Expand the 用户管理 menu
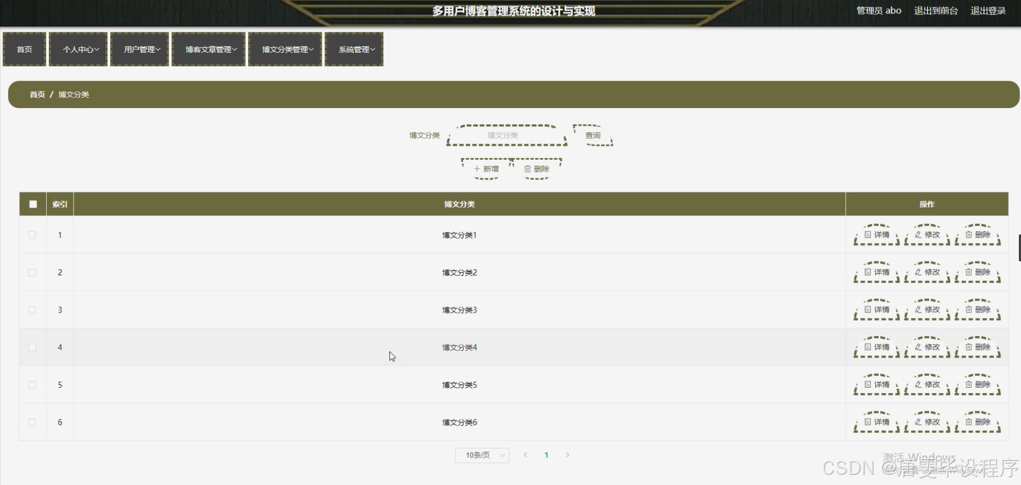Screen dimensions: 1021x485 [x=140, y=49]
